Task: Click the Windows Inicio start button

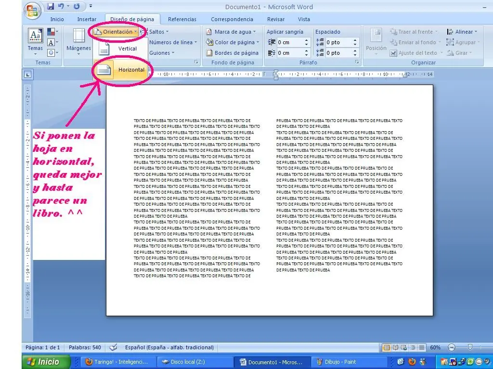Action: [46, 362]
